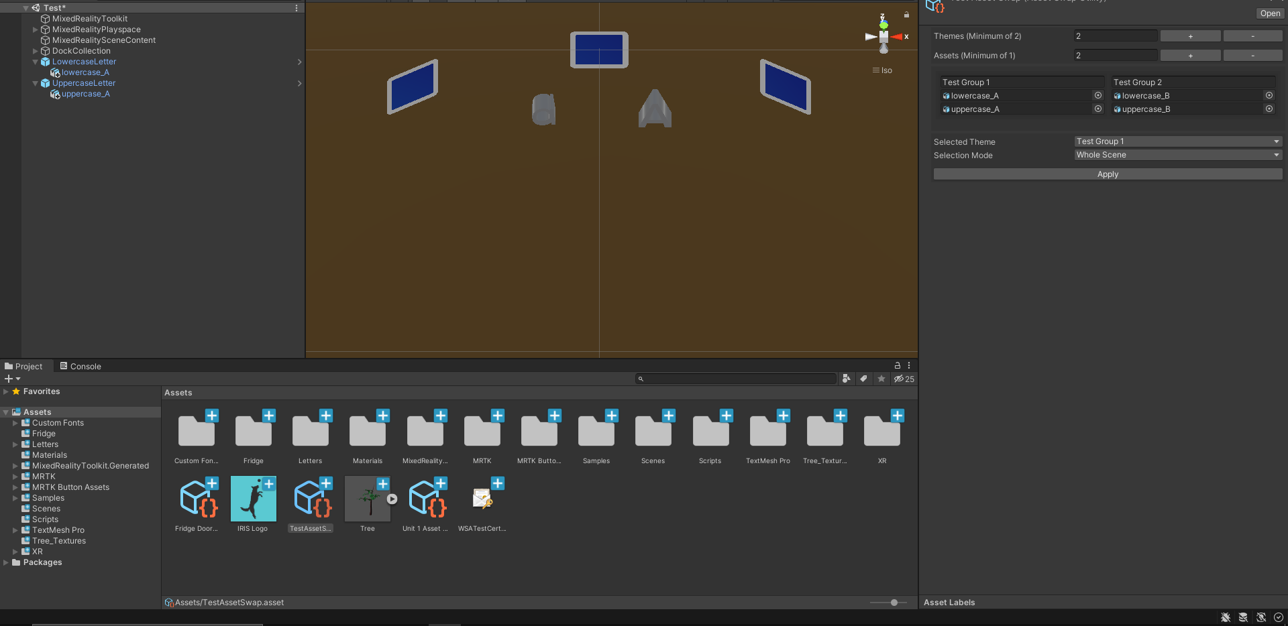Select the Fridge folder in Project tree
This screenshot has width=1288, height=626.
coord(44,434)
